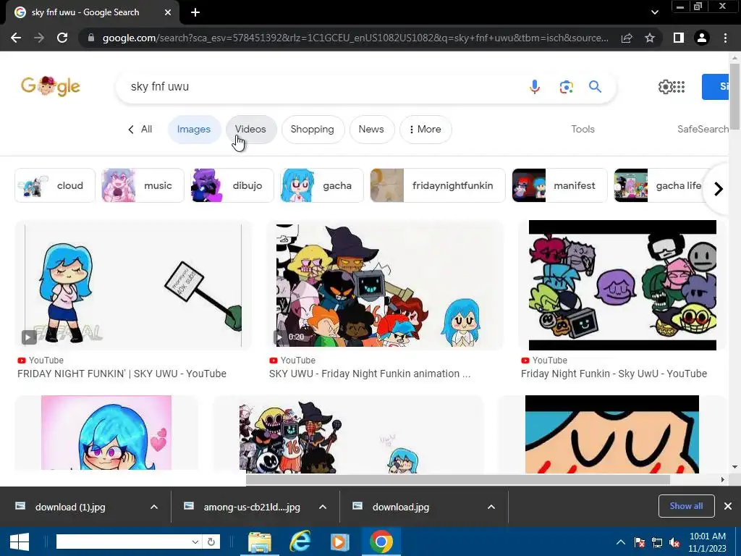Expand options for download.jpg
Screen dimensions: 741x556
(x=491, y=507)
